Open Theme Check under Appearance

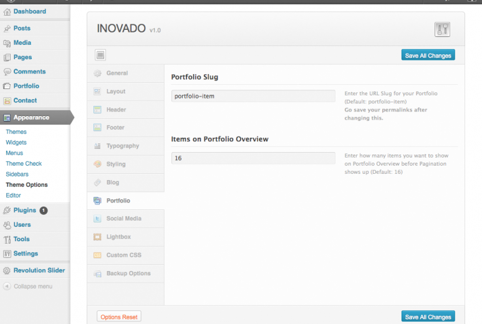24,164
